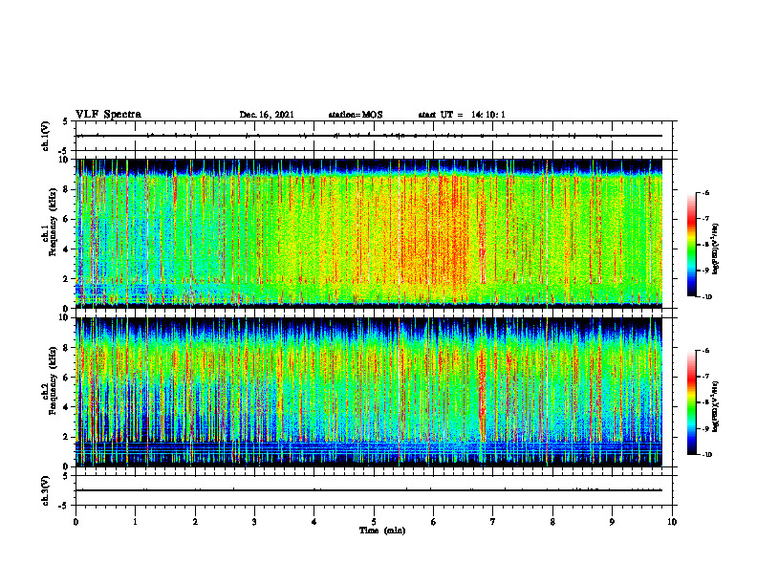The image size is (757, 585).
Task: Click the "Time (min)" x-axis label
Action: (x=382, y=531)
